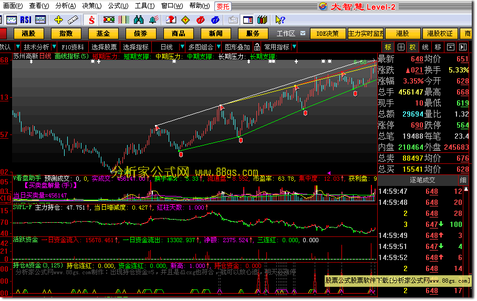
Task: Toggle the 标 marker button
Action: click(388, 47)
